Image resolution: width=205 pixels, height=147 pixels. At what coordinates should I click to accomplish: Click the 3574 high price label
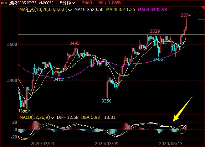186,15
